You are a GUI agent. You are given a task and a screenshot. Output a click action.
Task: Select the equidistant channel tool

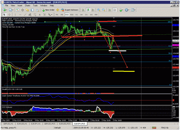point(30,15)
